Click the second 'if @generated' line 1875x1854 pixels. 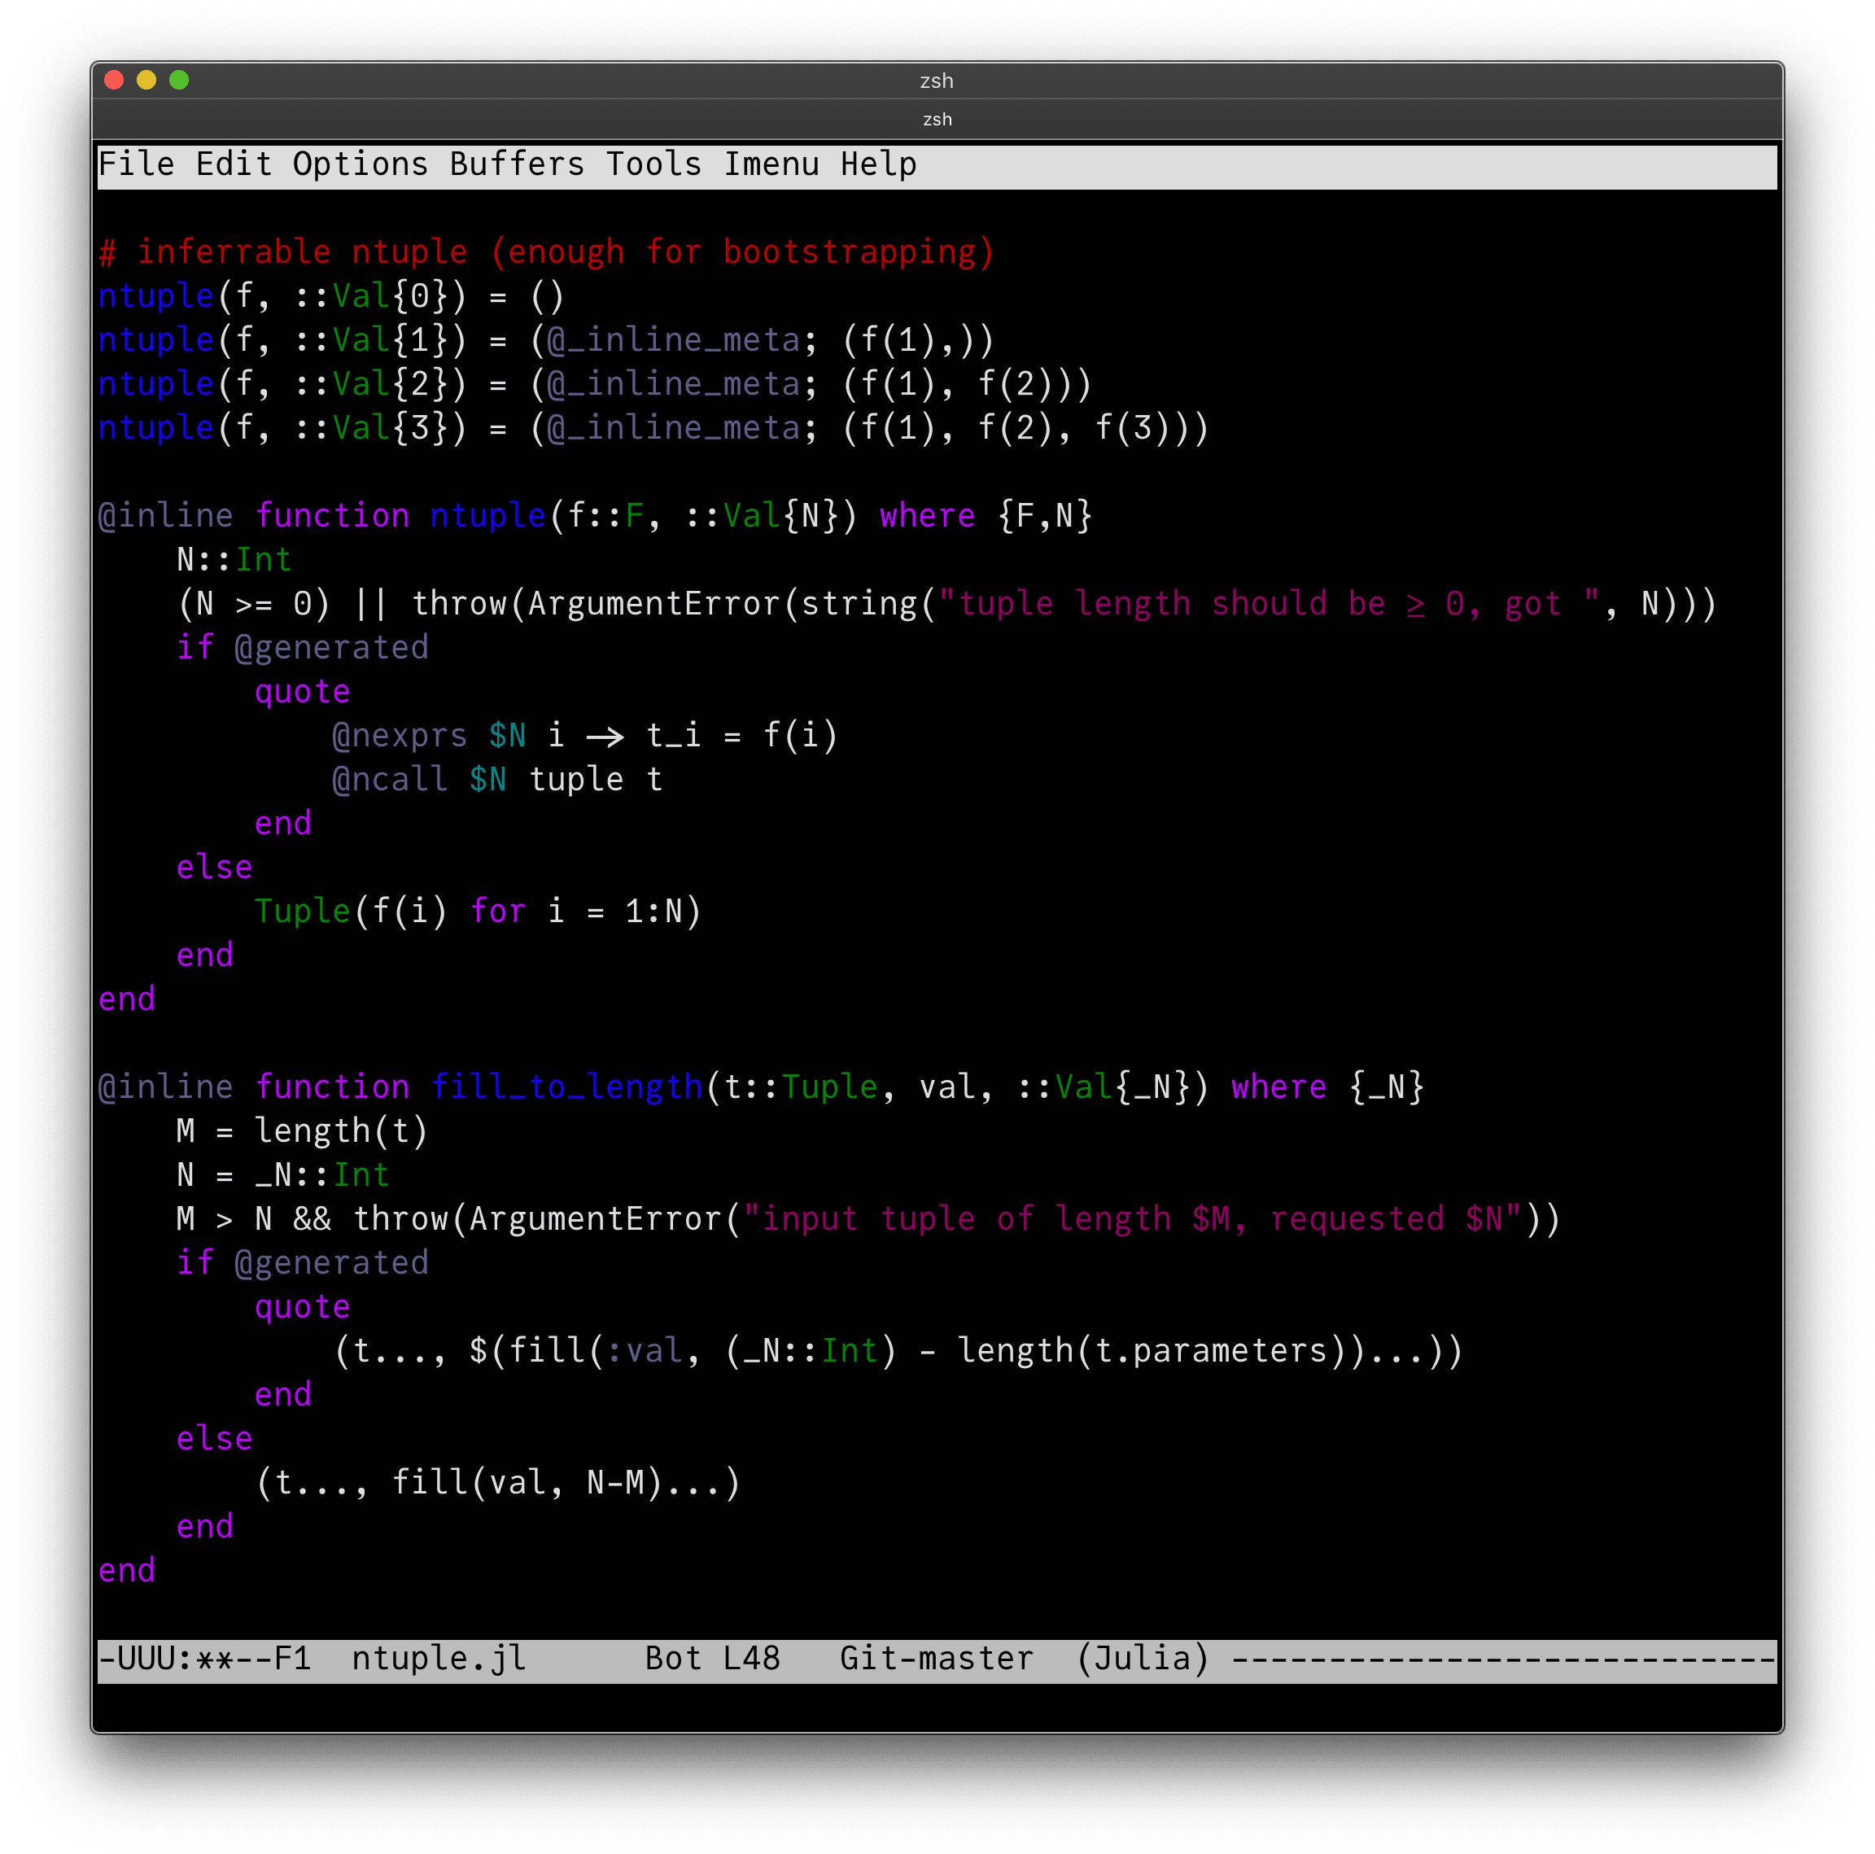coord(302,1262)
